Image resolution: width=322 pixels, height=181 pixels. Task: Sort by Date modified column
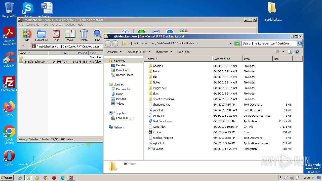[x=227, y=59]
